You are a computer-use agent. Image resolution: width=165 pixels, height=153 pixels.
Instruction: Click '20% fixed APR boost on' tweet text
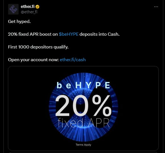[33, 34]
